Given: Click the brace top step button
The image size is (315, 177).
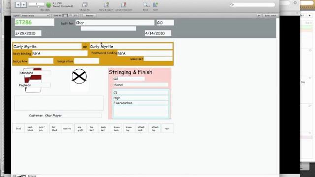Looking at the screenshot, I should coord(129,128).
